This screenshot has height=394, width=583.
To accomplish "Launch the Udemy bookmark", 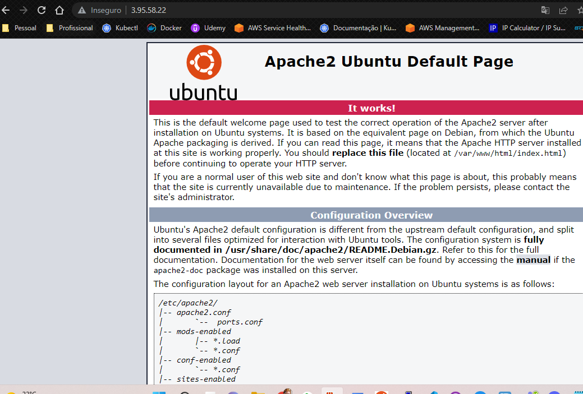I will click(208, 27).
